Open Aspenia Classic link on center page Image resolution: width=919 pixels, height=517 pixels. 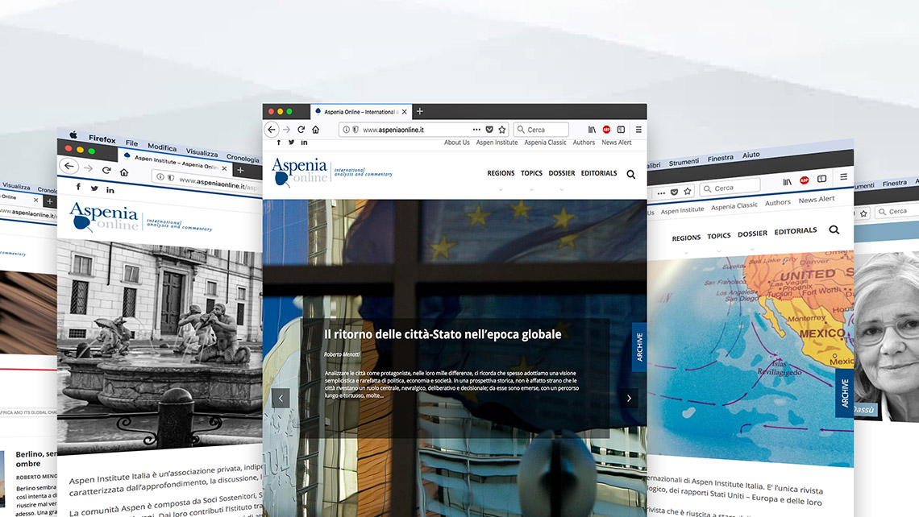[x=545, y=143]
